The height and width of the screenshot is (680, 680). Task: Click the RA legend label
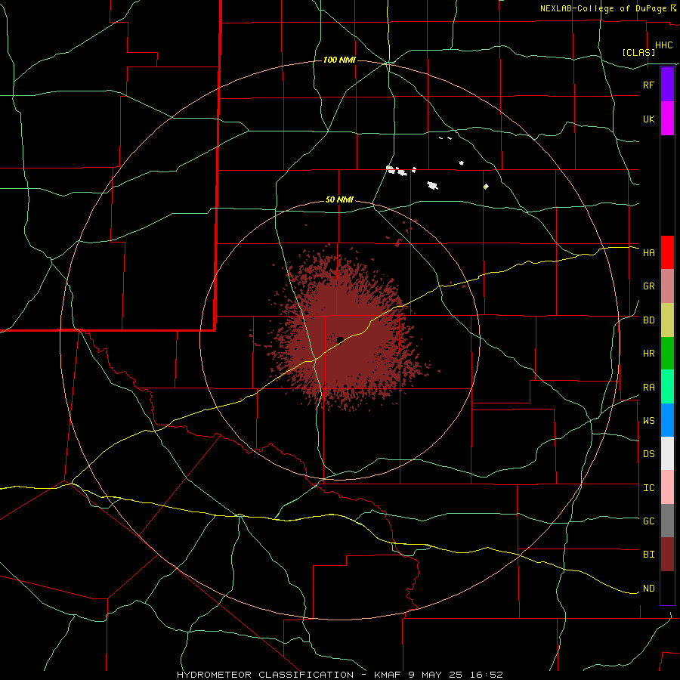(x=648, y=388)
